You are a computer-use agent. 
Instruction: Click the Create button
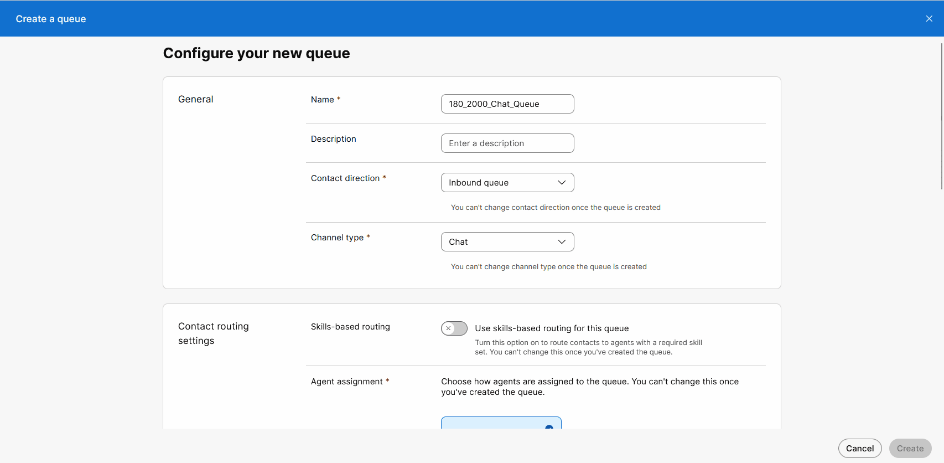pos(910,449)
